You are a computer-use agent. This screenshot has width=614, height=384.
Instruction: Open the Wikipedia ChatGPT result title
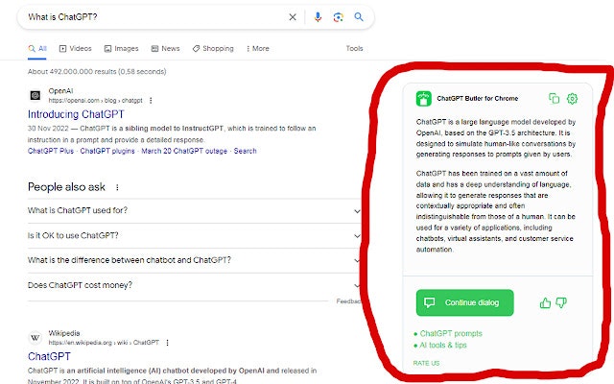pos(49,356)
